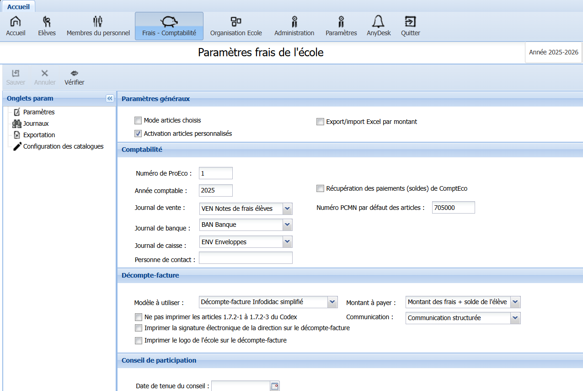Collapse the Onglets param side panel

[x=110, y=98]
